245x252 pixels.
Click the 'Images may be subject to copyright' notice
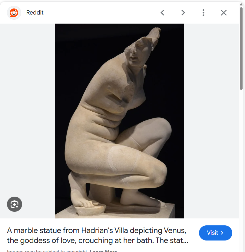click(x=47, y=251)
